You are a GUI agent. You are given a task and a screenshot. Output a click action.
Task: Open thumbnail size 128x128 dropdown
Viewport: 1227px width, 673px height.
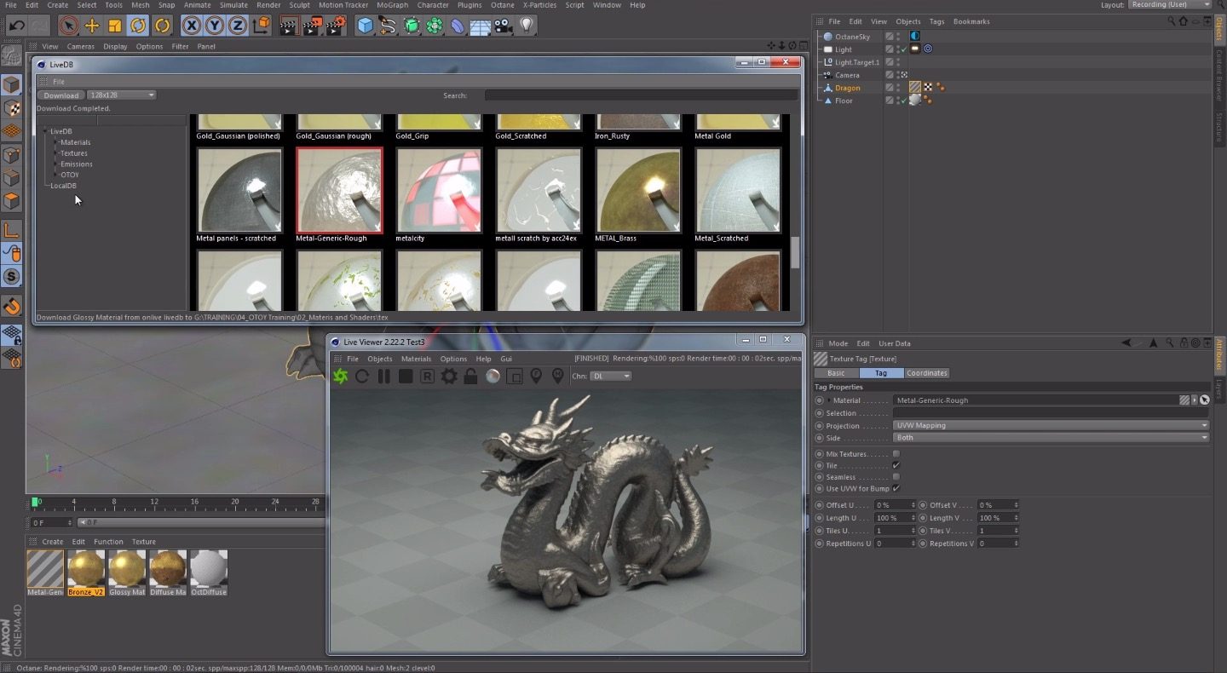(122, 95)
